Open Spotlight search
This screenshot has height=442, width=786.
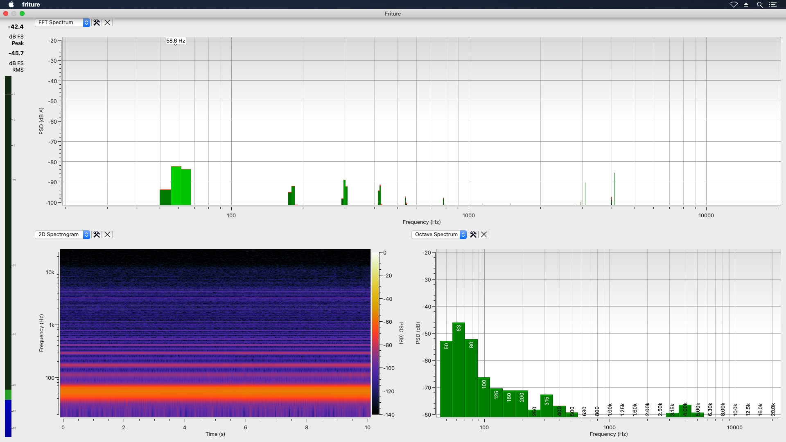pyautogui.click(x=760, y=5)
